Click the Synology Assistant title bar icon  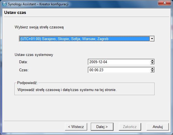pyautogui.click(x=4, y=4)
